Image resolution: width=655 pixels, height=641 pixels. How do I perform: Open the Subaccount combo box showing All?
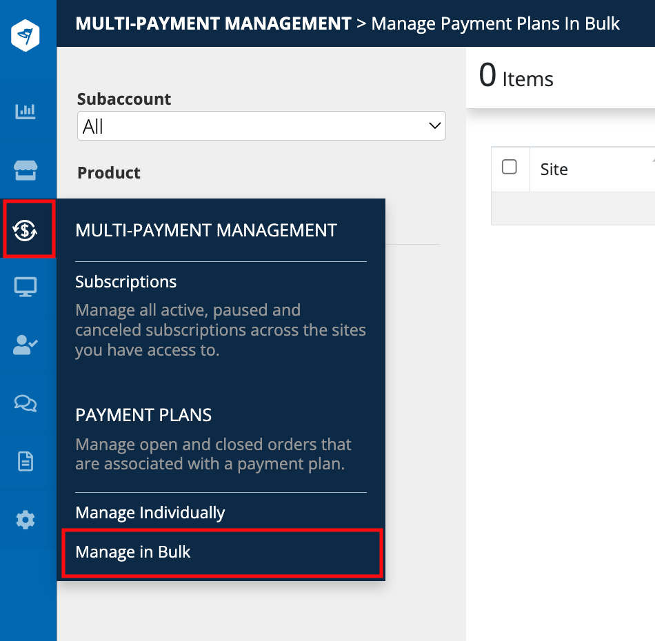tap(261, 126)
